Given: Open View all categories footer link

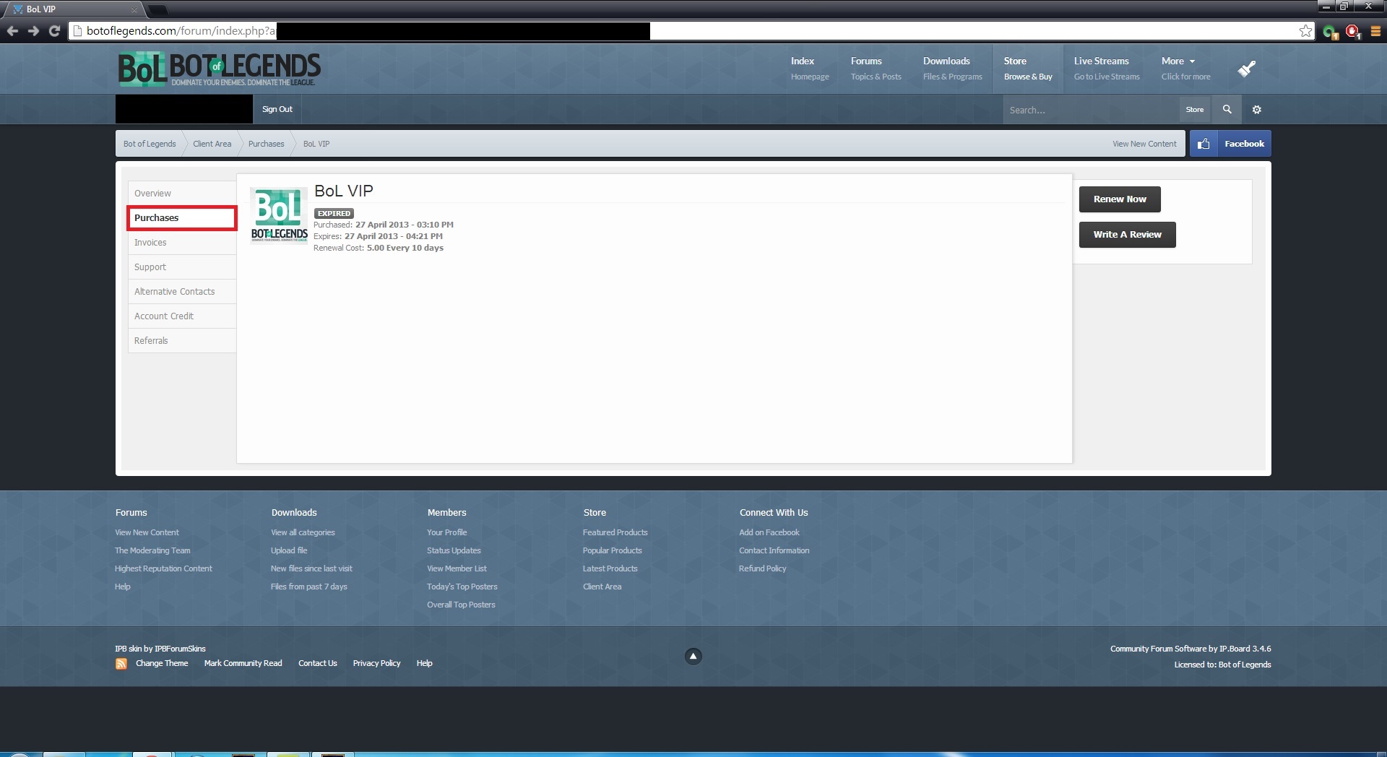Looking at the screenshot, I should [303, 532].
